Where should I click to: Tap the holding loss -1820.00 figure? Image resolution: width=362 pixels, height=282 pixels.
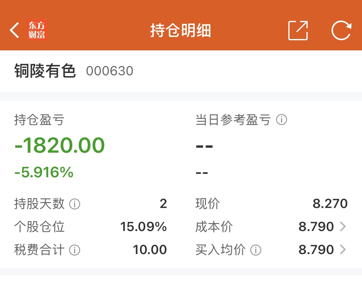tap(60, 145)
